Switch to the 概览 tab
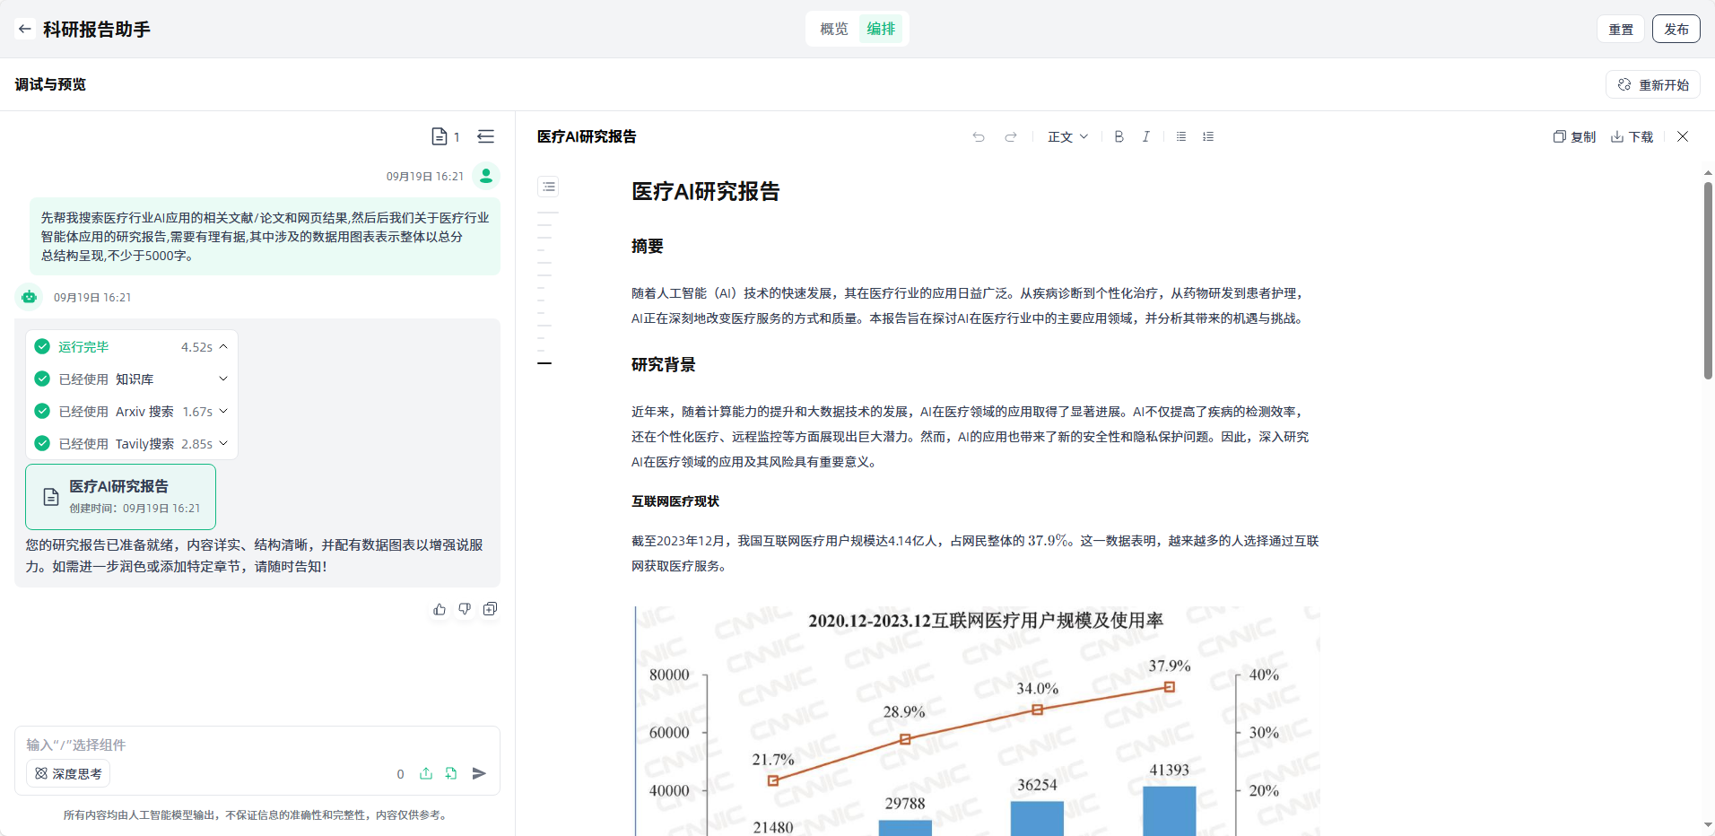The image size is (1715, 836). [x=833, y=29]
